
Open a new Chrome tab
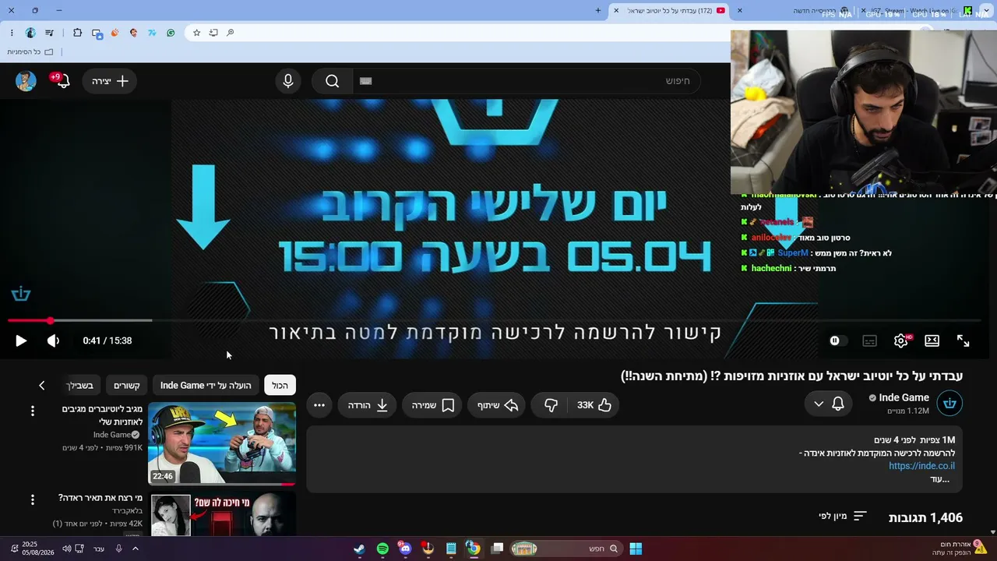(x=598, y=11)
